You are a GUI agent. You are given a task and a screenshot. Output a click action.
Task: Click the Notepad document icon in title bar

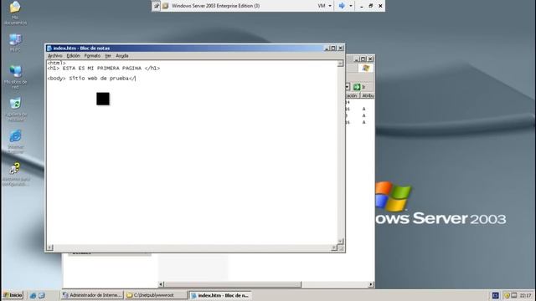tap(49, 48)
